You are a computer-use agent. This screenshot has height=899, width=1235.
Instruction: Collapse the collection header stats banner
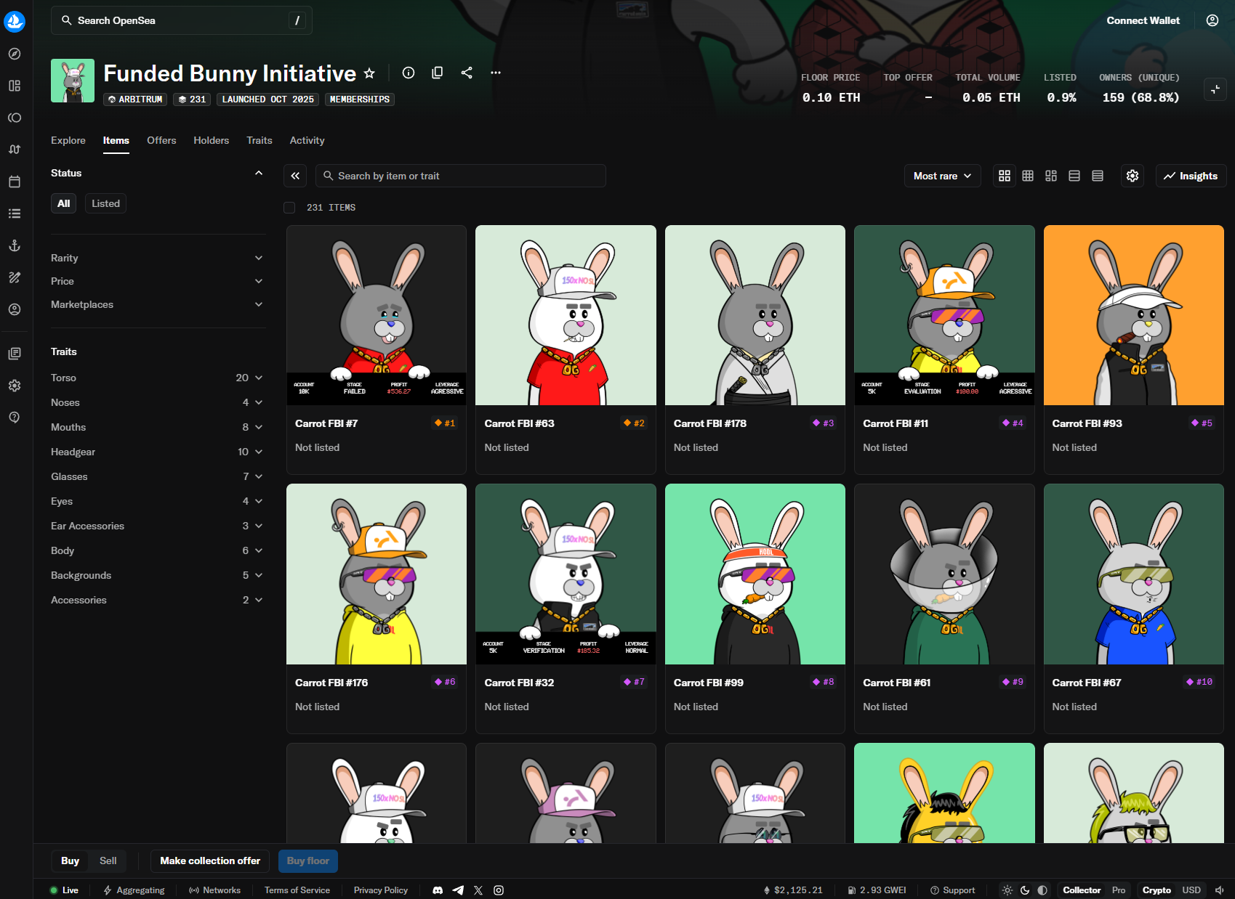(1215, 89)
